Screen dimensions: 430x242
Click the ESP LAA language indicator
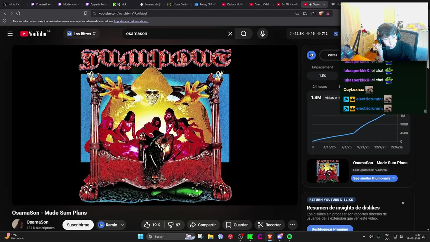click(387, 237)
